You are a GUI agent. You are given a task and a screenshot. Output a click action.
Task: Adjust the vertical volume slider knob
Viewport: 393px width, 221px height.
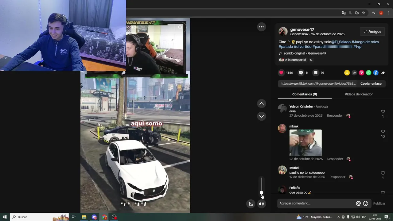click(262, 193)
